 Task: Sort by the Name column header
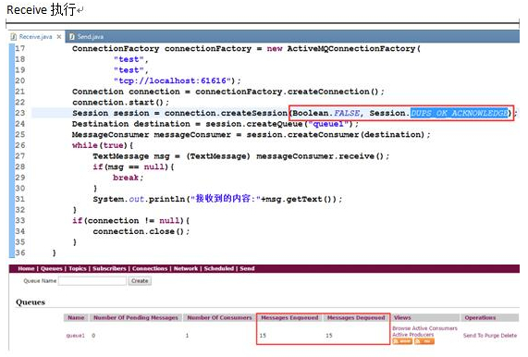(76, 317)
